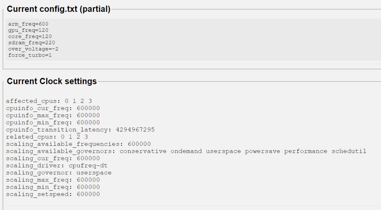
Task: Click the scaling_setspeed line
Action: coord(53,194)
